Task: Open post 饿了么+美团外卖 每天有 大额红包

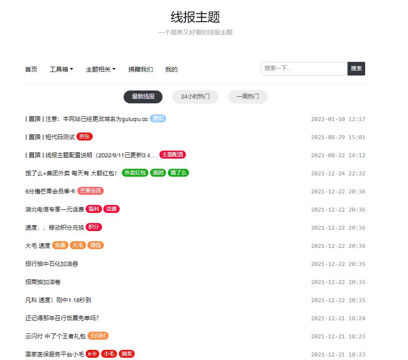Action: pos(71,173)
